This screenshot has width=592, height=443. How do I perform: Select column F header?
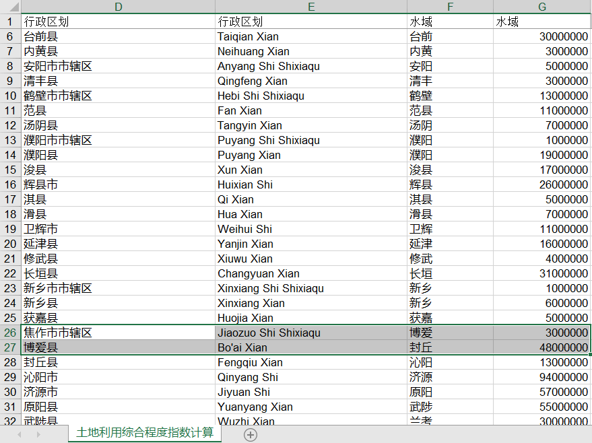pyautogui.click(x=450, y=7)
